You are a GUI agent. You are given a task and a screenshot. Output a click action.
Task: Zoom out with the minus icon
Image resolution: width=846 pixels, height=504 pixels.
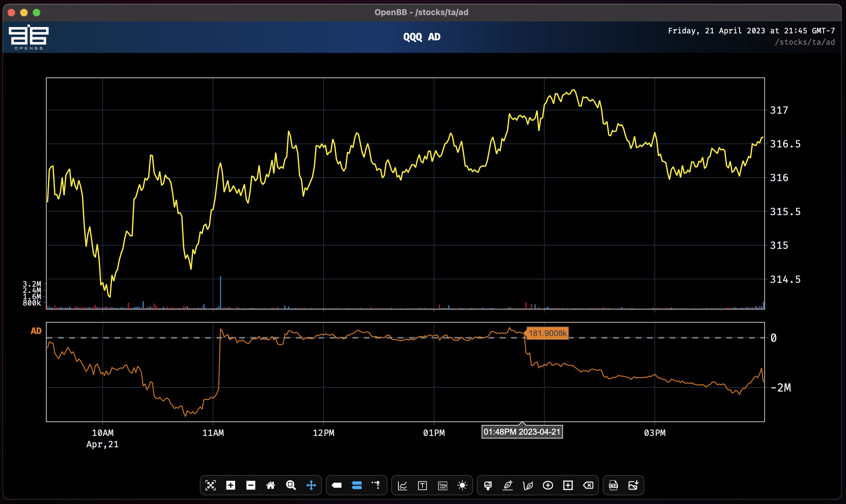251,485
